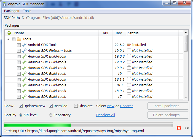Click the Fetching URL status text
The height and width of the screenshot is (137, 193).
coord(74,131)
